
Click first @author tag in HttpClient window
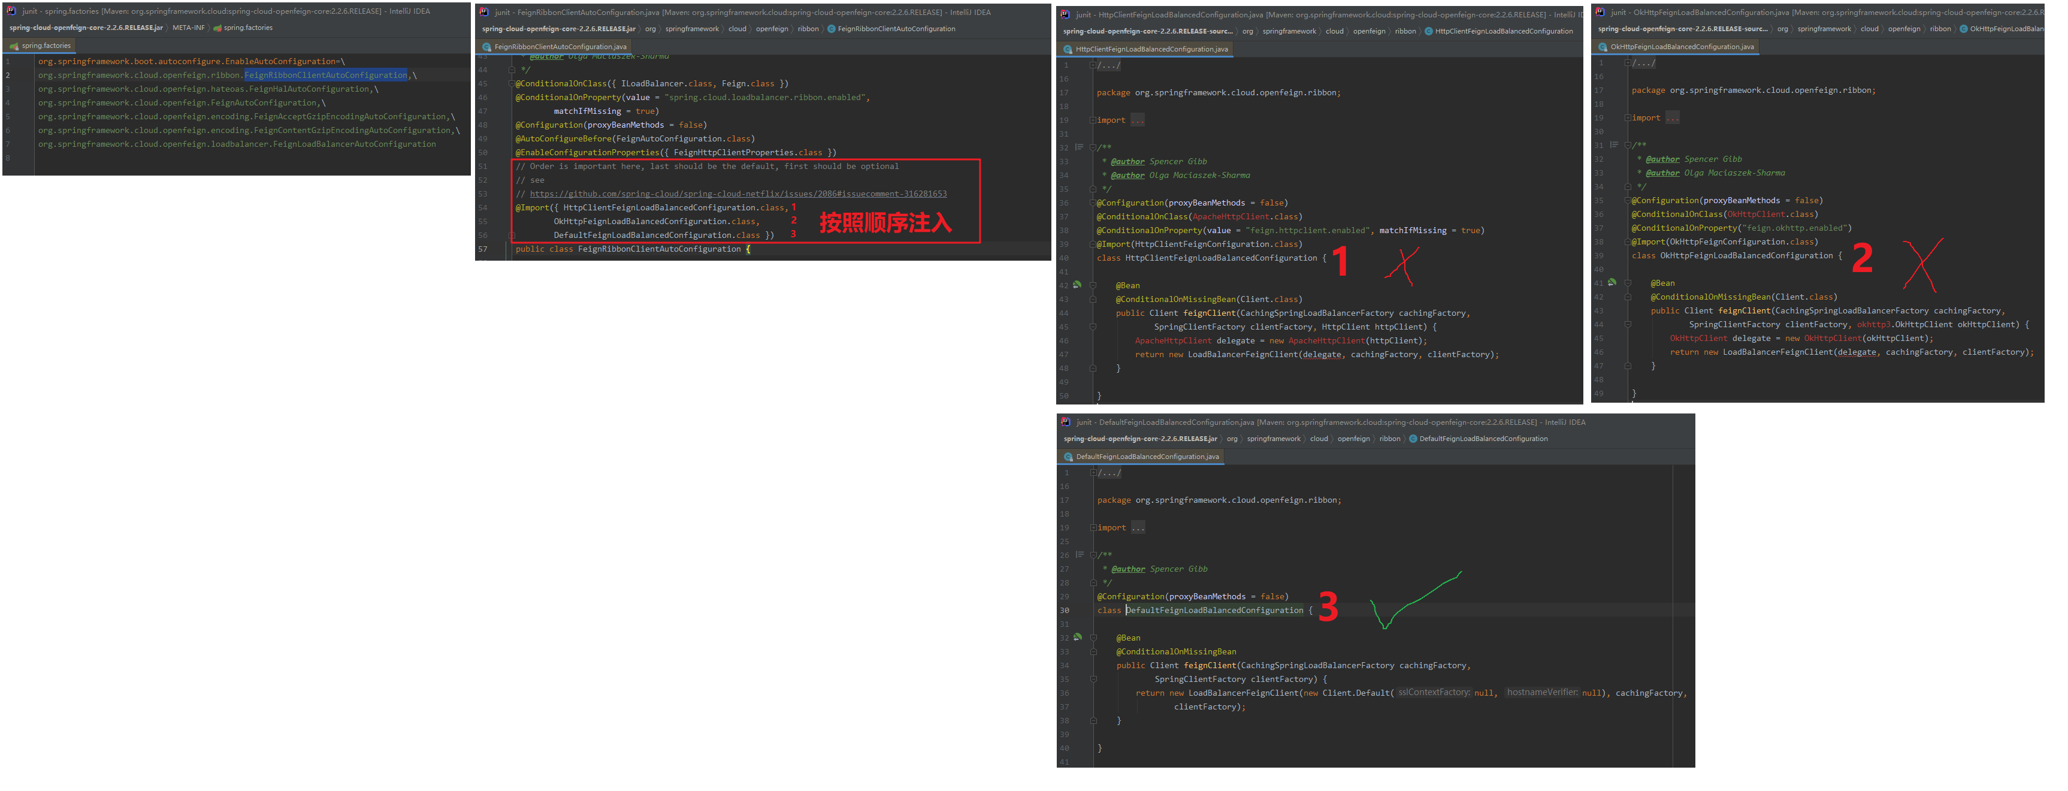point(1127,161)
